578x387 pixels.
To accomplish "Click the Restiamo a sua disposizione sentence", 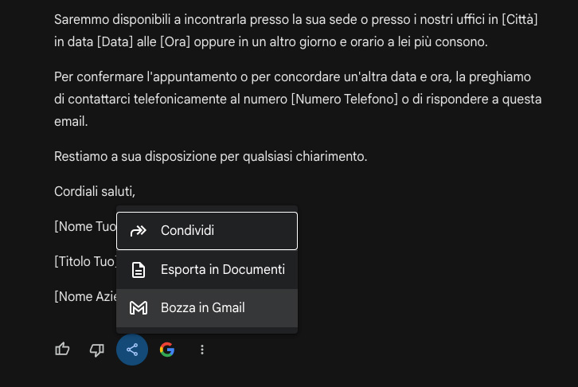I will point(210,156).
